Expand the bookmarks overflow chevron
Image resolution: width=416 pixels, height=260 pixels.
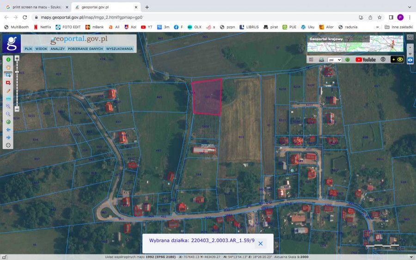pyautogui.click(x=378, y=27)
